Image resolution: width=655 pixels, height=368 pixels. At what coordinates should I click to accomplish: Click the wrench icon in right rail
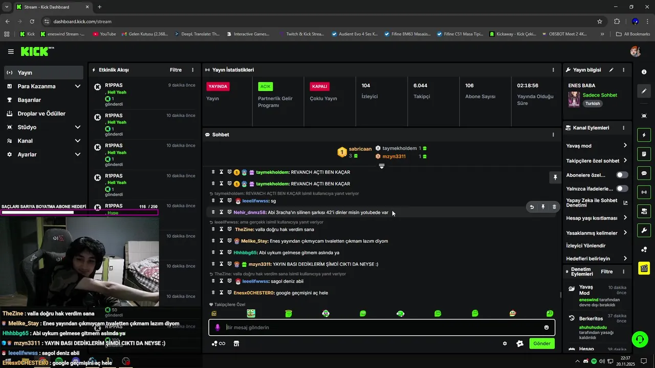coord(644,230)
